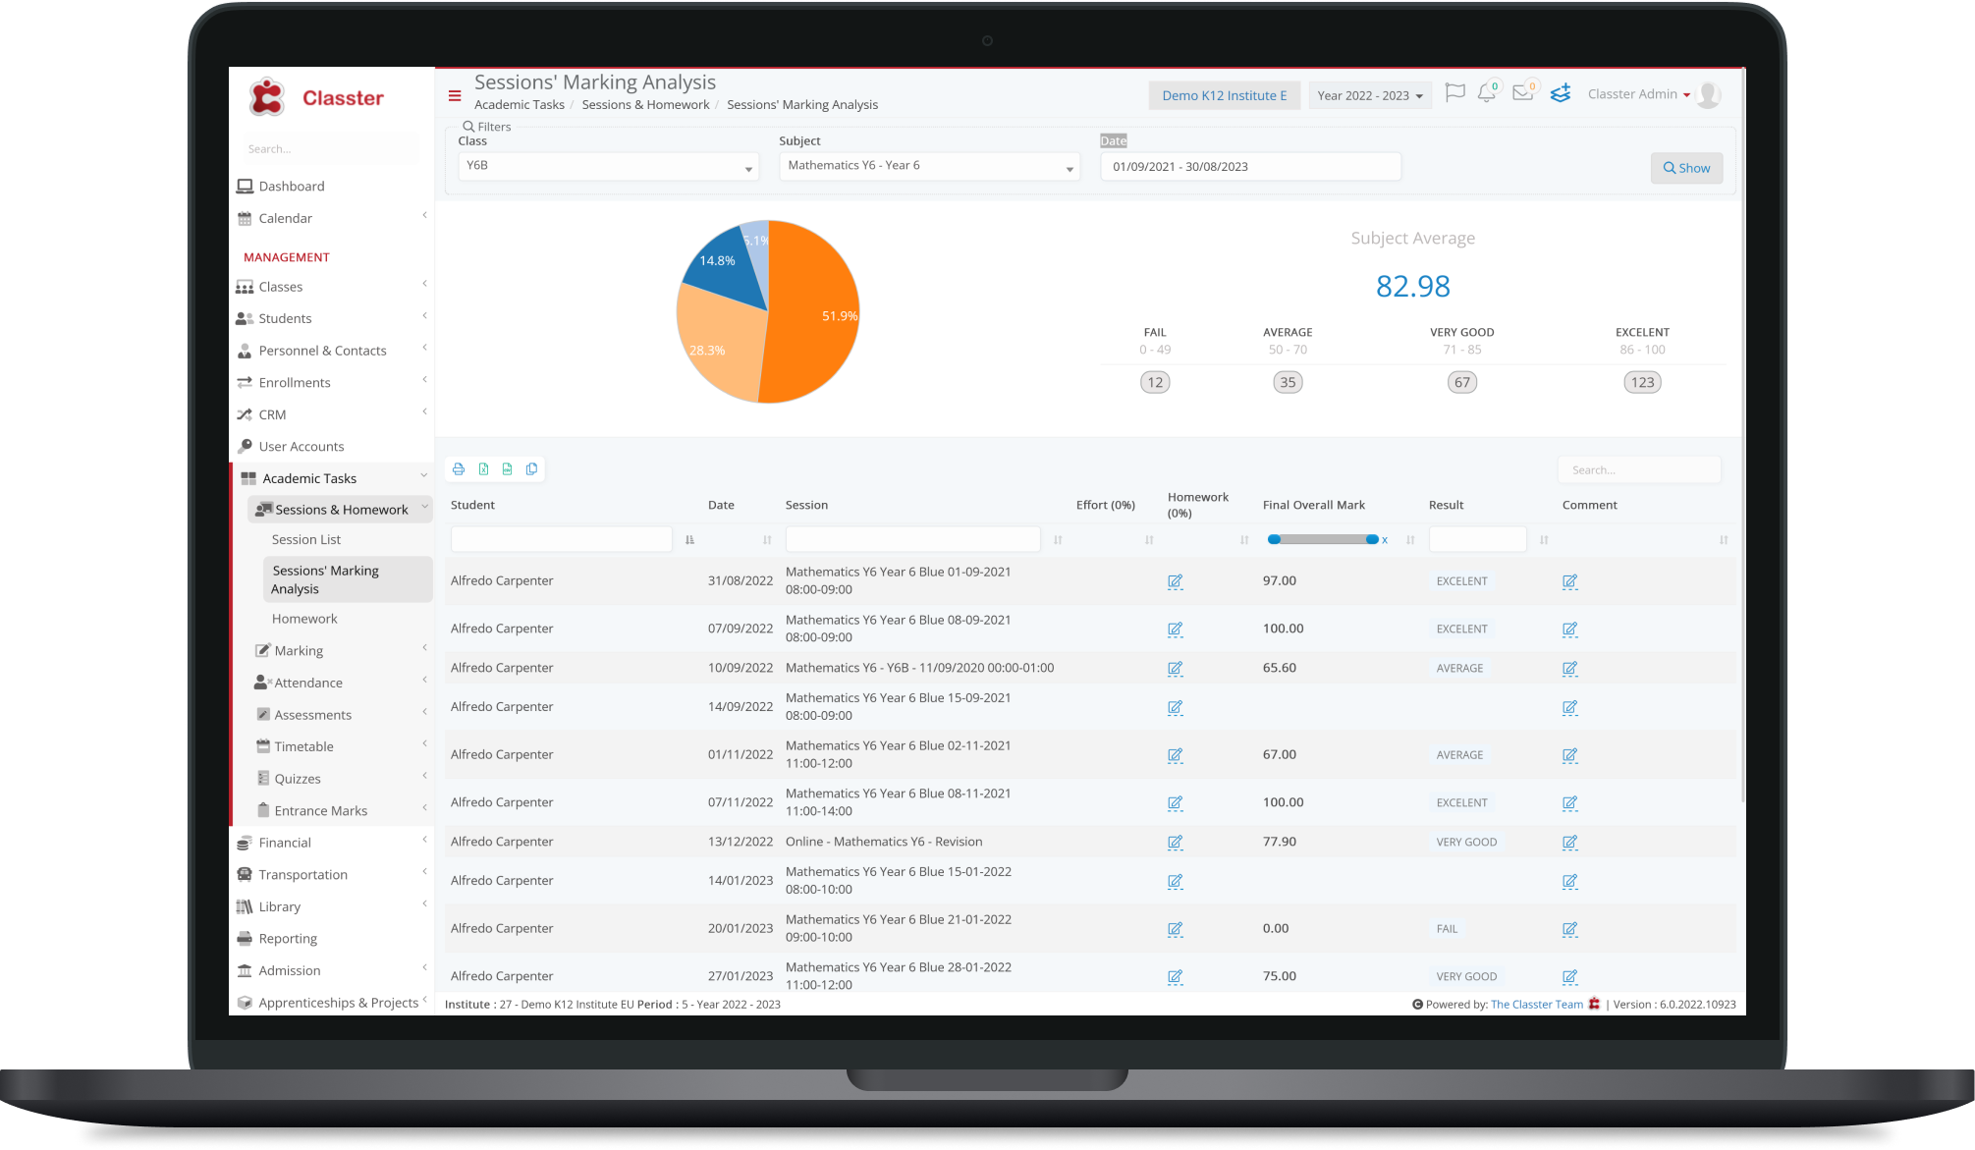The height and width of the screenshot is (1150, 1975).
Task: Click the Date range input field
Action: pos(1250,166)
